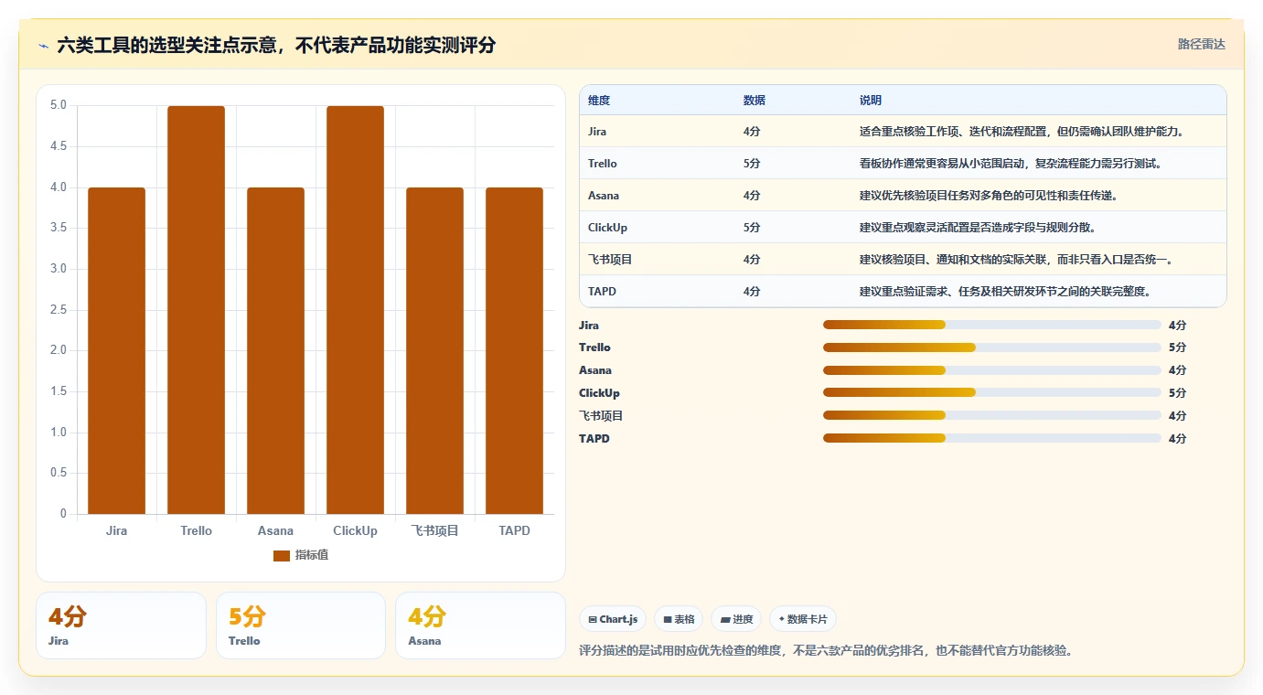The height and width of the screenshot is (695, 1263).
Task: Click the chart icon in Chart.js pill
Action: (593, 619)
